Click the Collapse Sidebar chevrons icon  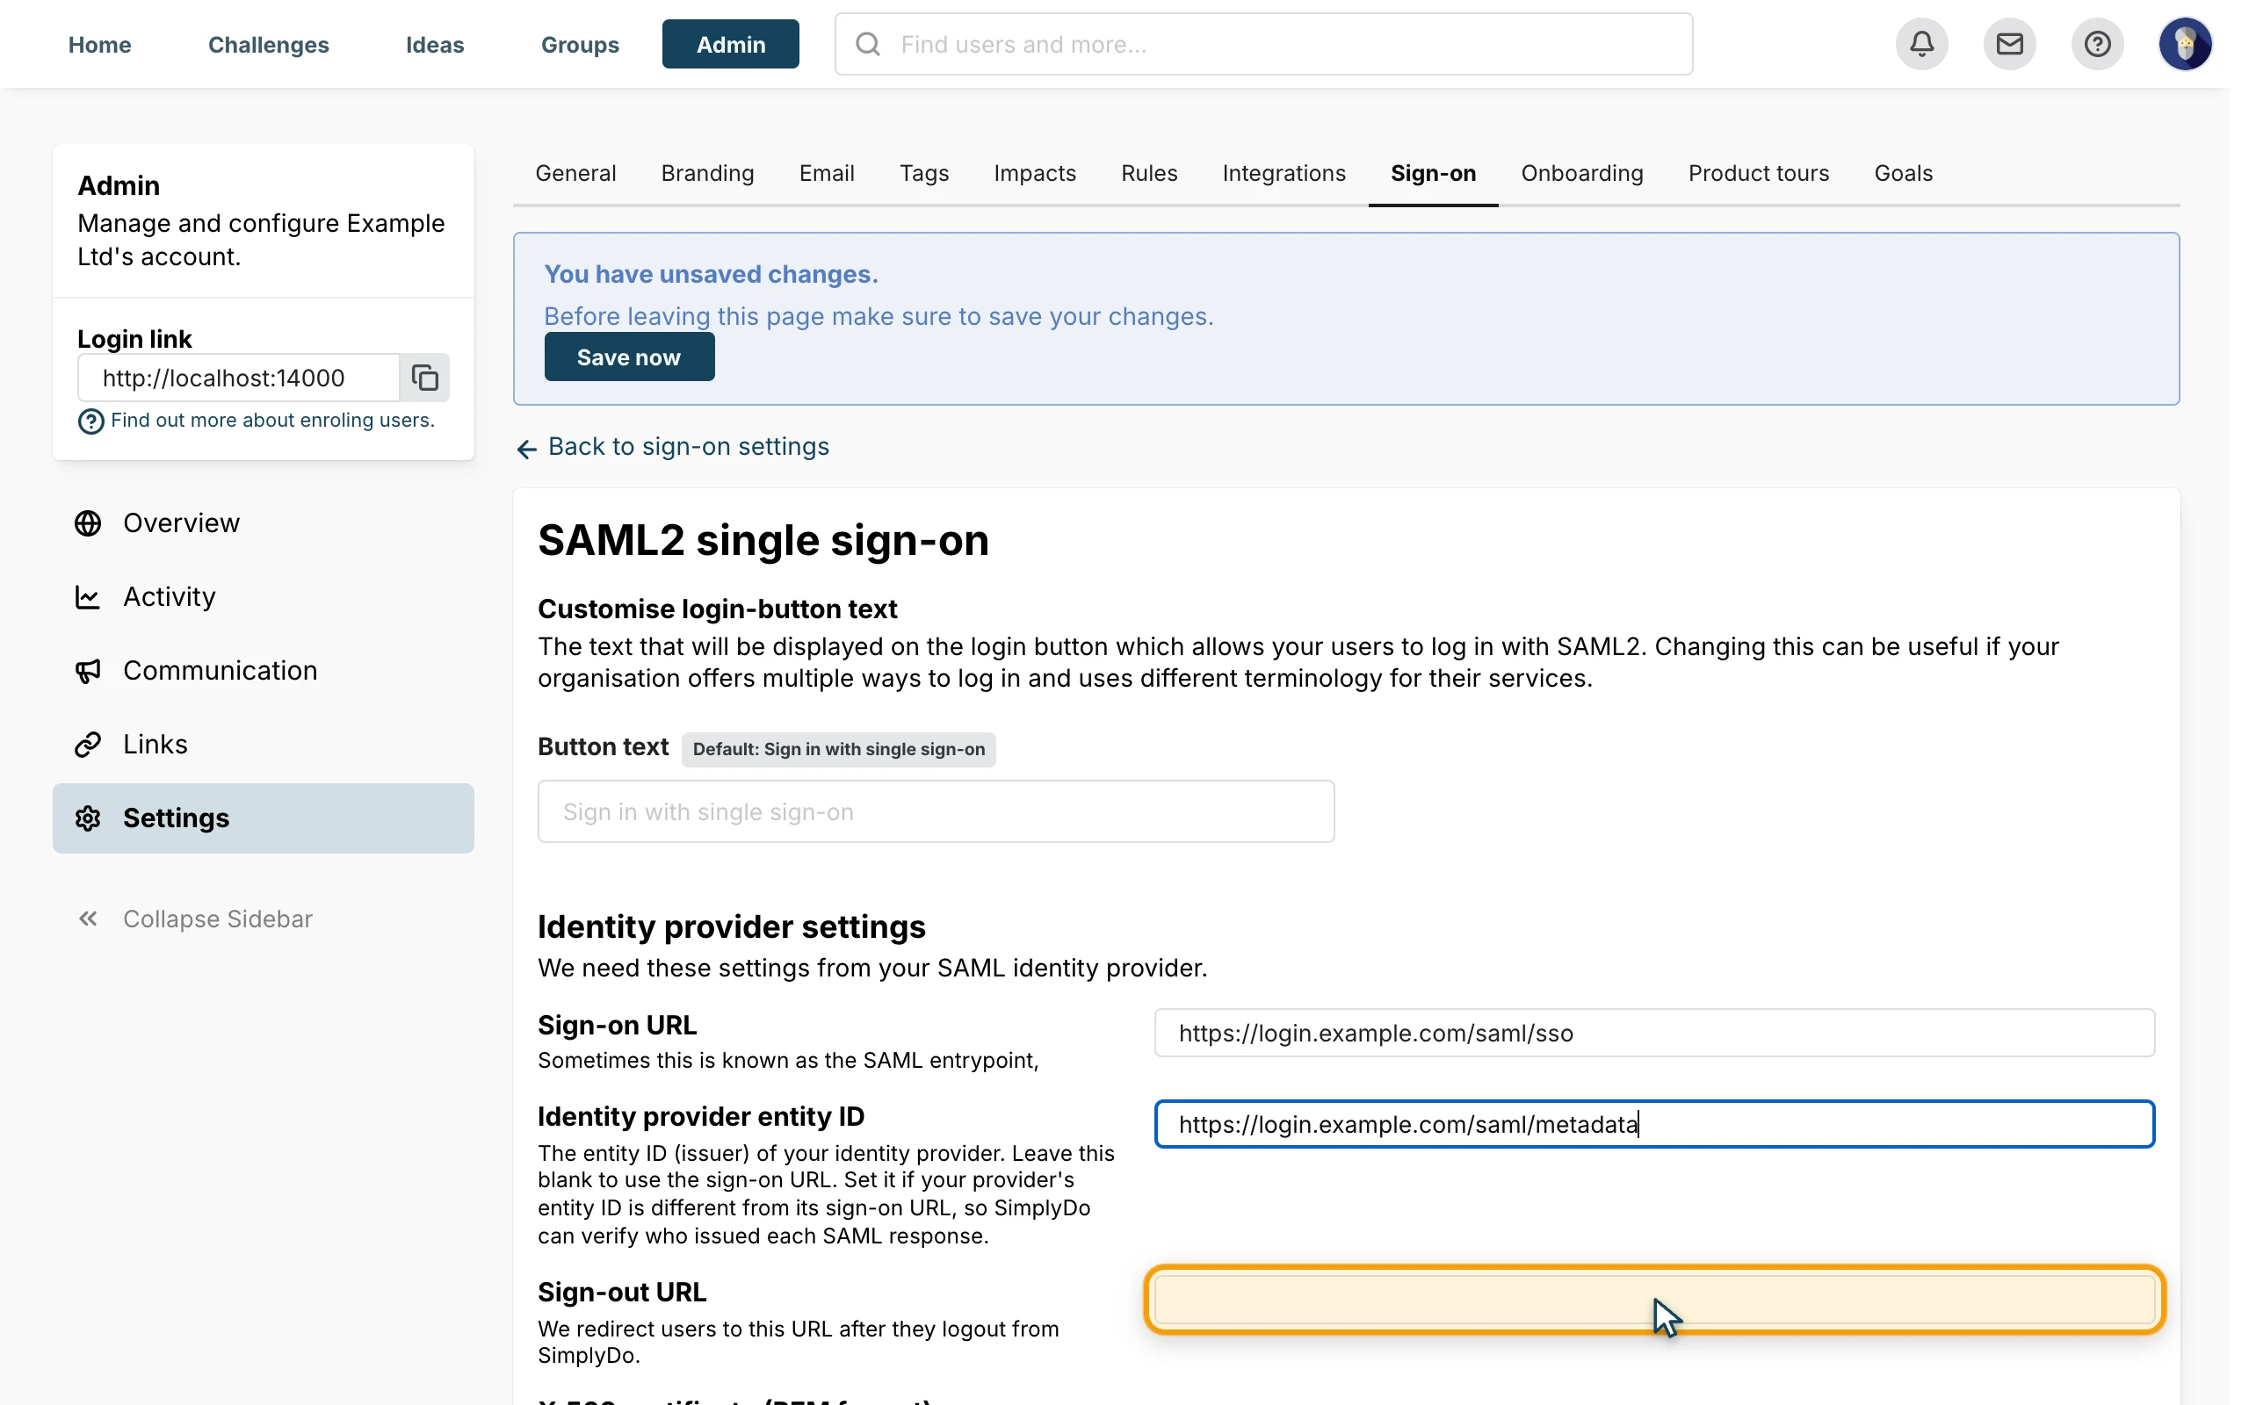87,919
